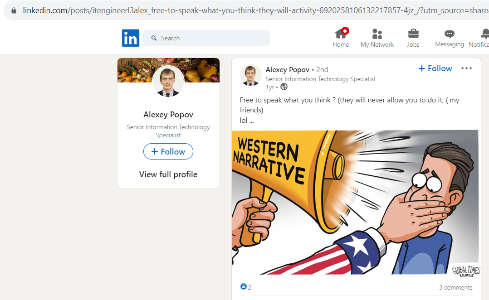View the 3 comments link
Screen dimensions: 489x300
[x=455, y=287]
